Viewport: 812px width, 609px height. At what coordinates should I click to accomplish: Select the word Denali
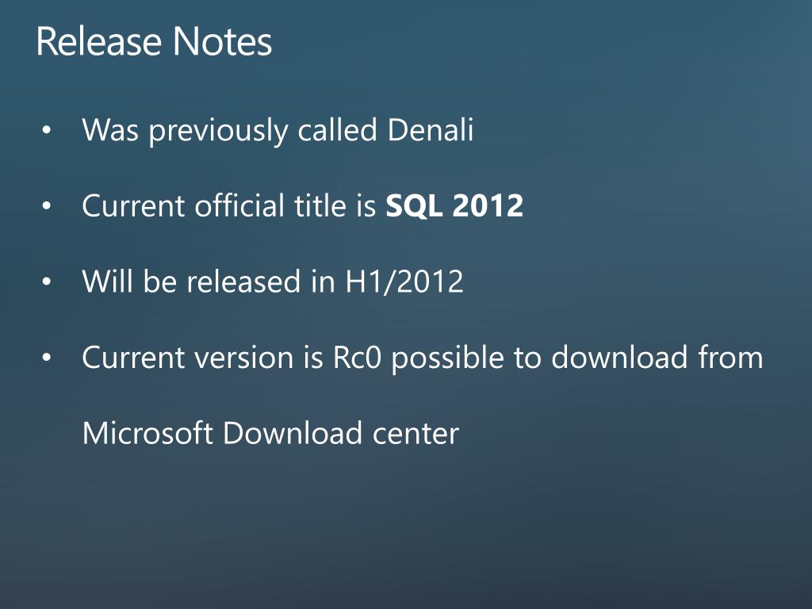(x=431, y=129)
